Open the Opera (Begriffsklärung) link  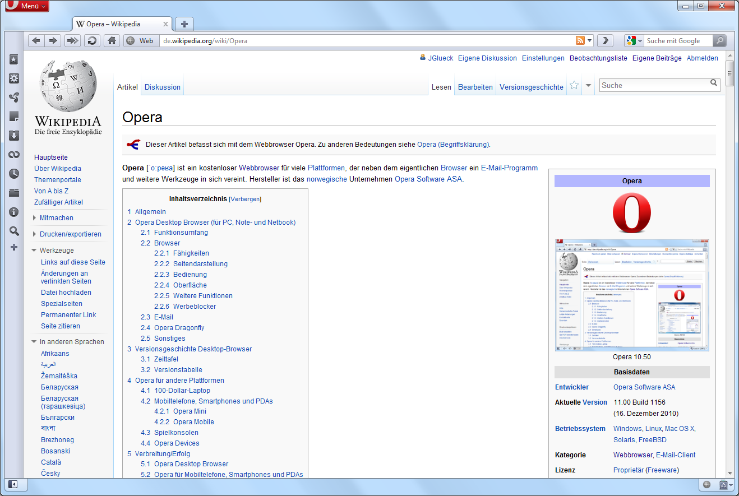(x=453, y=144)
